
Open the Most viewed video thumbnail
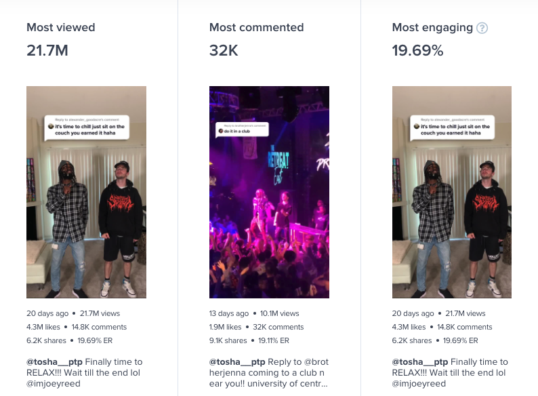coord(86,192)
